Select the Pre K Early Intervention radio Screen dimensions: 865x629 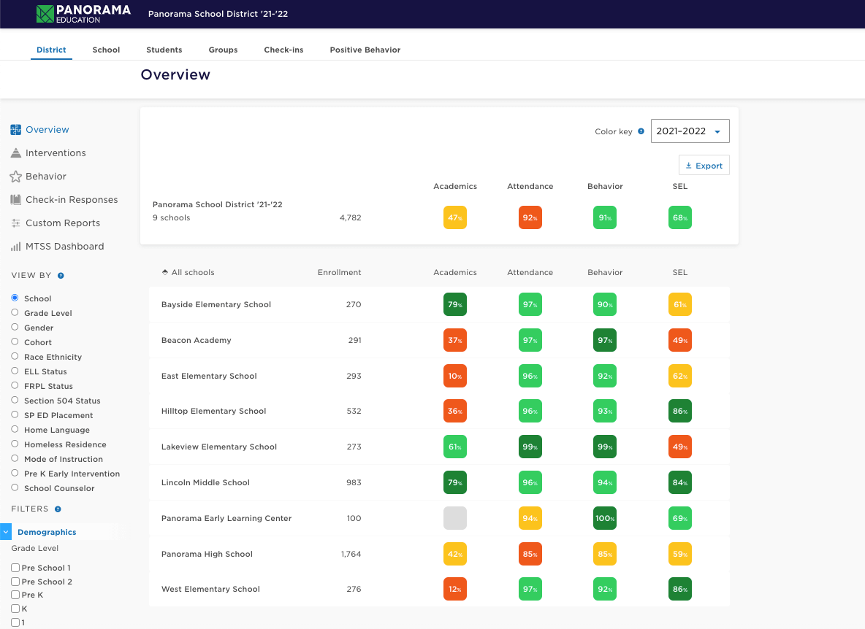pos(15,473)
